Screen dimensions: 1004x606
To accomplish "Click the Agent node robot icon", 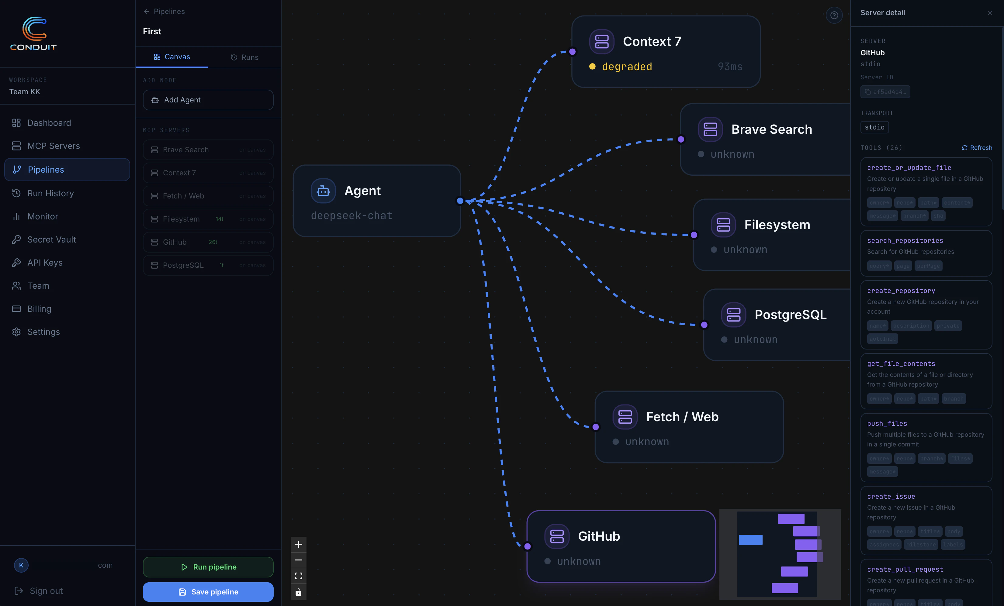I will 323,191.
